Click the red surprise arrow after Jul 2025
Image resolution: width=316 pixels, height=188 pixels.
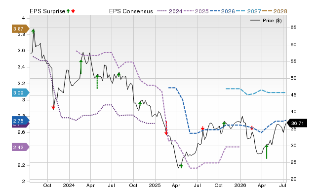202,128
